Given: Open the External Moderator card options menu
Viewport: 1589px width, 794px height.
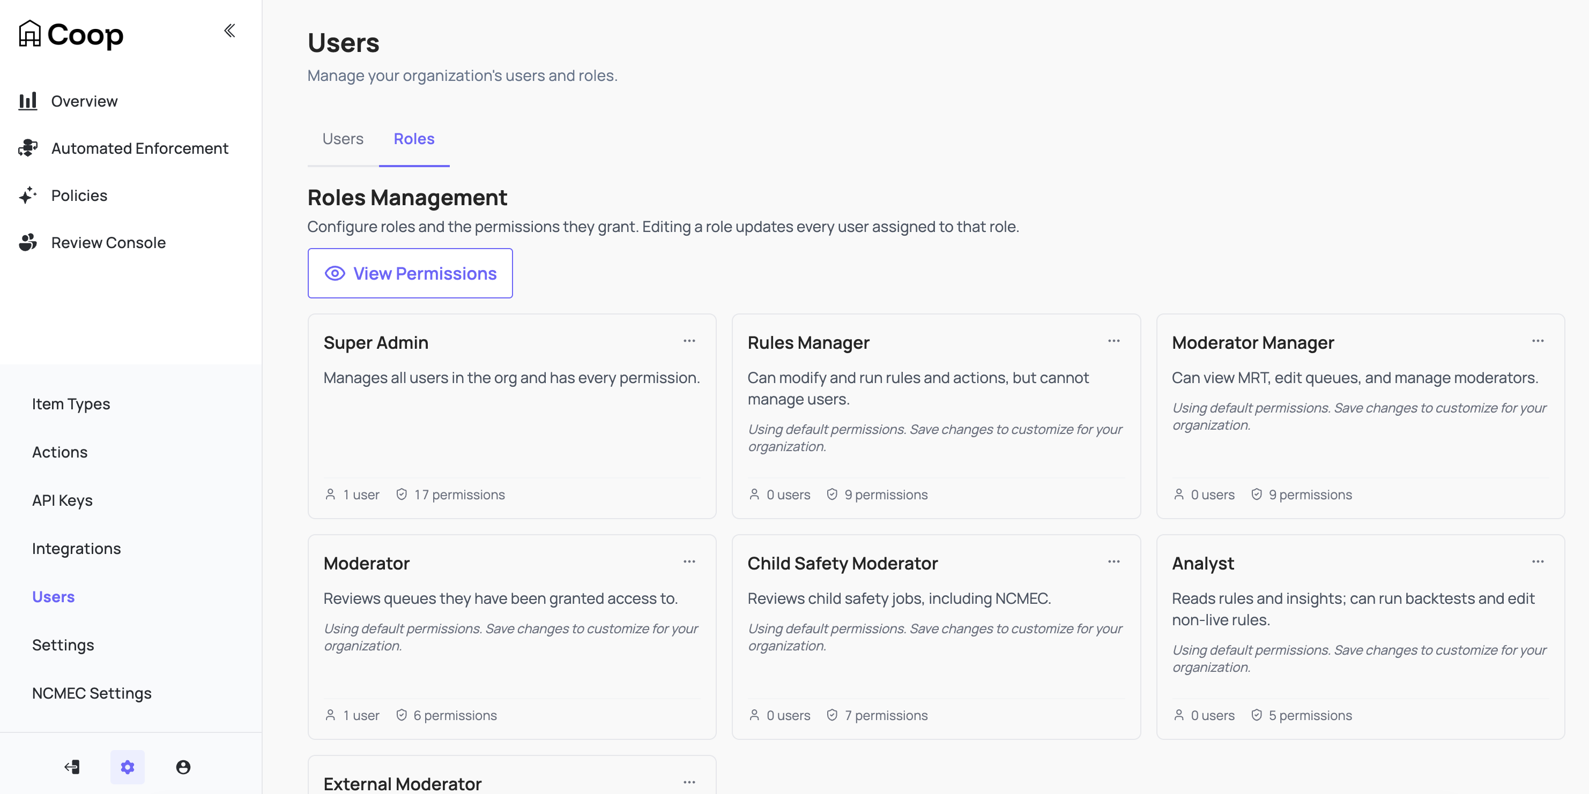Looking at the screenshot, I should coord(689,782).
